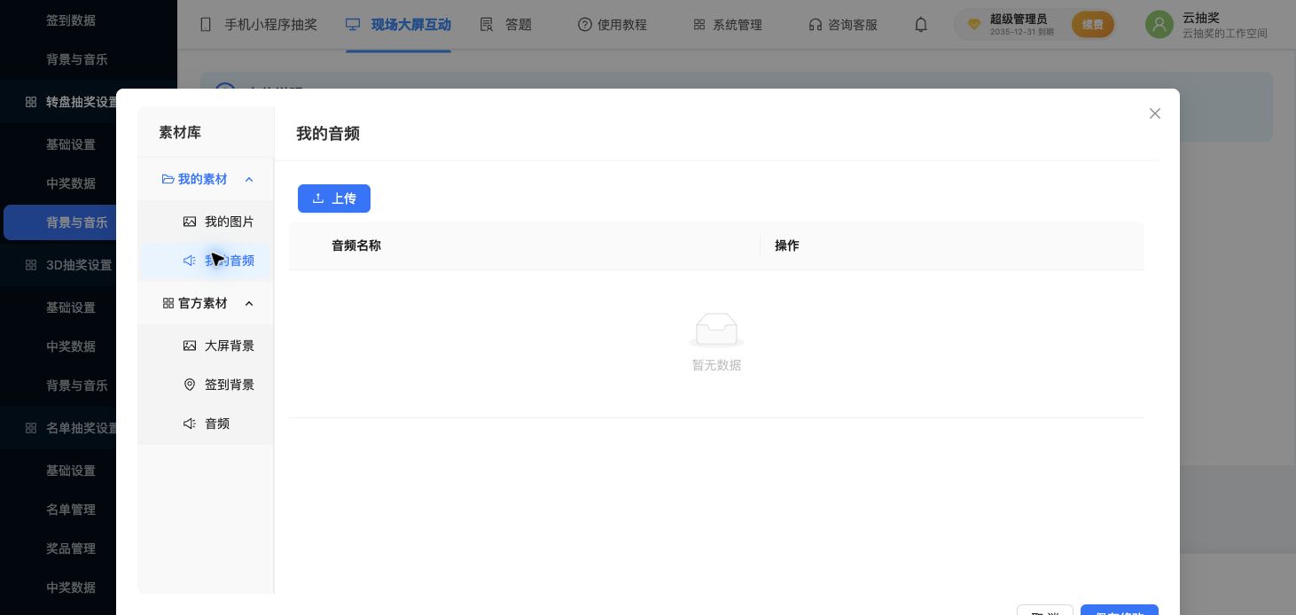Click 音频名称 column header
Viewport: 1296px width, 615px height.
(x=356, y=245)
